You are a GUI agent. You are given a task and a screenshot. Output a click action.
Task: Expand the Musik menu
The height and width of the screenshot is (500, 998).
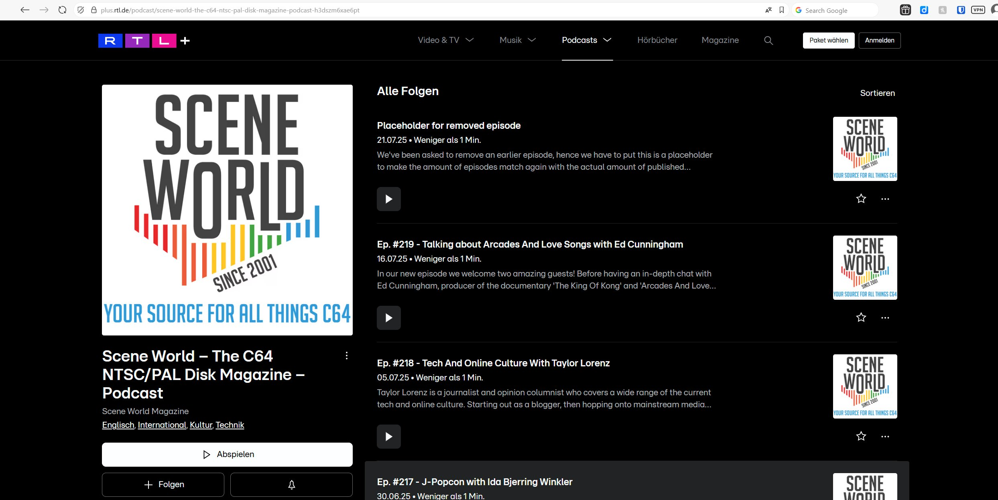click(518, 40)
